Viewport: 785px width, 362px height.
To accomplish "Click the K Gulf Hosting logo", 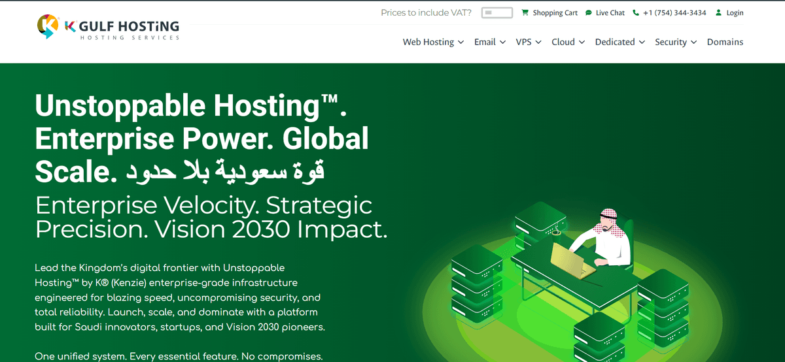I will [108, 27].
